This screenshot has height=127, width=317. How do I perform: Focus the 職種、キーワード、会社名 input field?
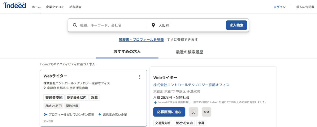tap(109, 25)
